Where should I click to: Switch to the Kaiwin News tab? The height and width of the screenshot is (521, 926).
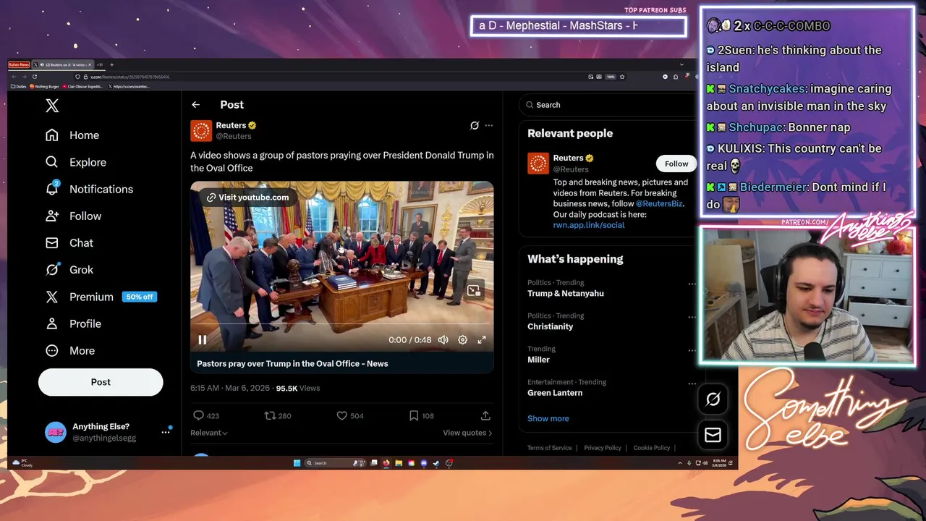[x=19, y=65]
